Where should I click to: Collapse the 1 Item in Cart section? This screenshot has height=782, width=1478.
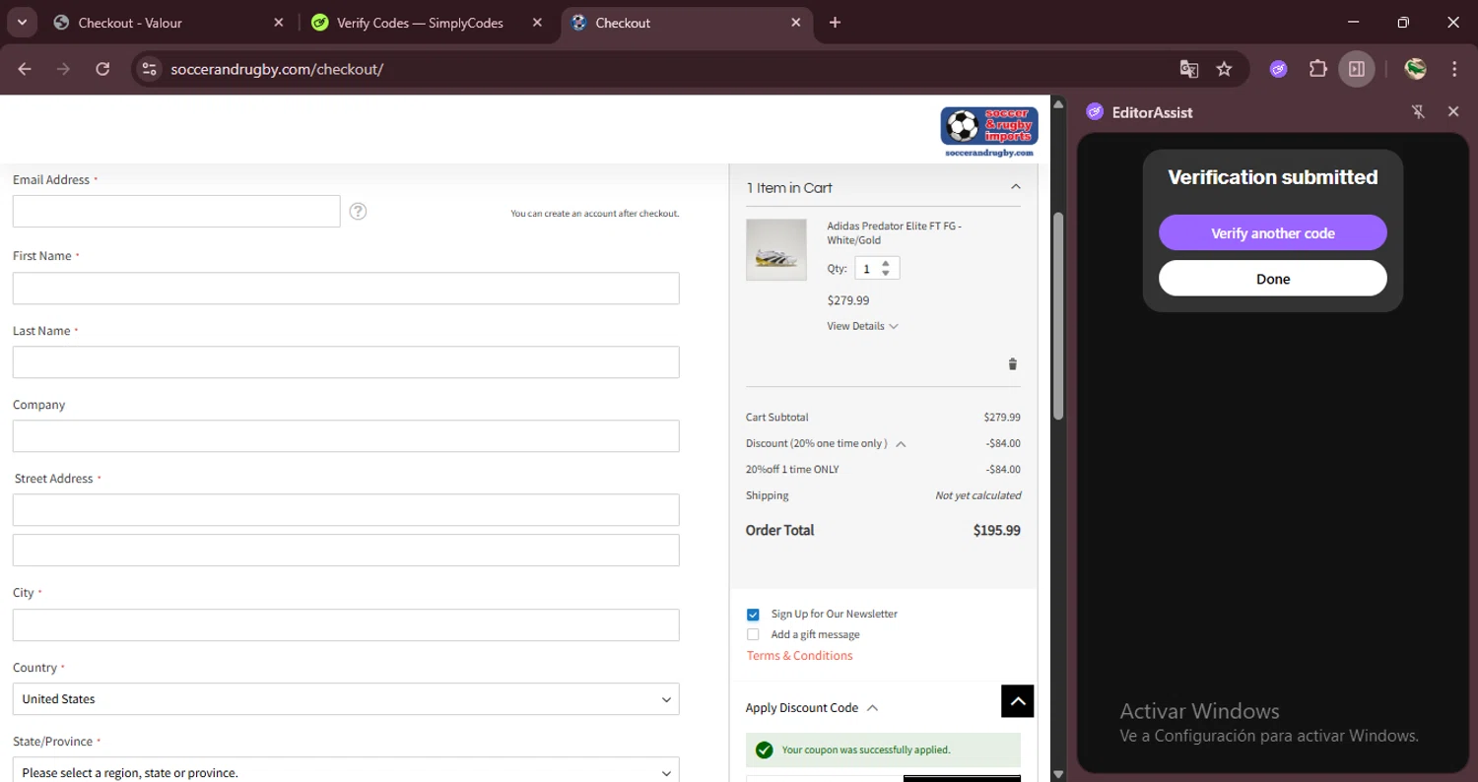pos(1015,187)
